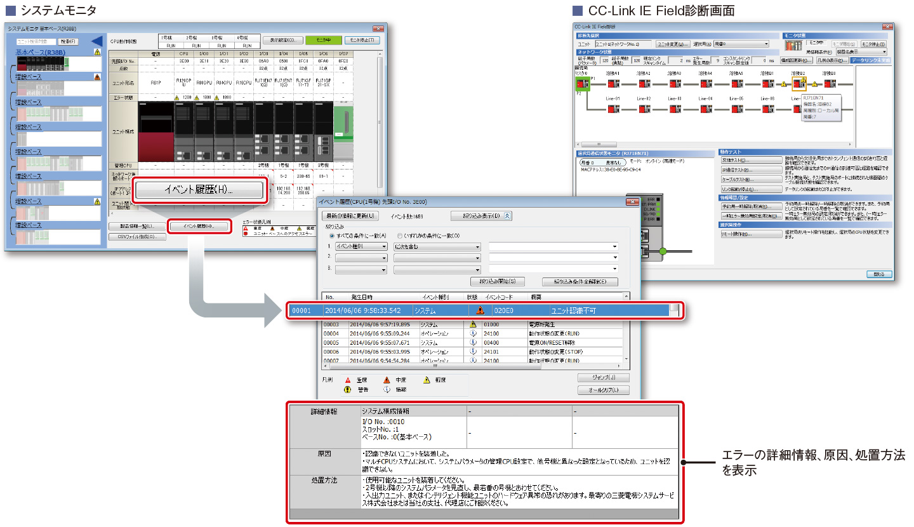
Task: Click the warning icon next to CPU error 1200
Action: coord(178,98)
